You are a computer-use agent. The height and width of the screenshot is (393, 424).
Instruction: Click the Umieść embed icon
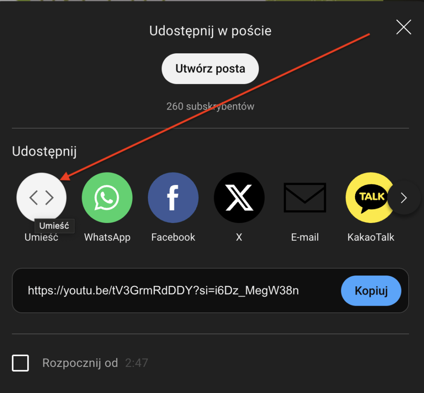point(41,197)
